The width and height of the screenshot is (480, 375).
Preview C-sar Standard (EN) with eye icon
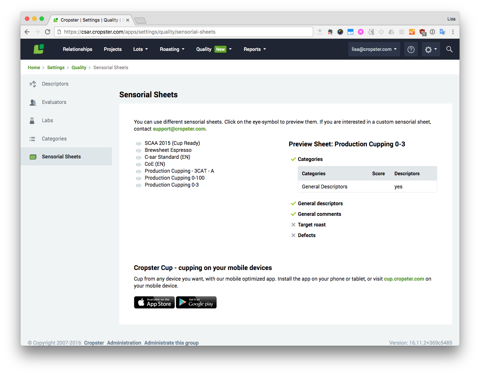(x=138, y=158)
